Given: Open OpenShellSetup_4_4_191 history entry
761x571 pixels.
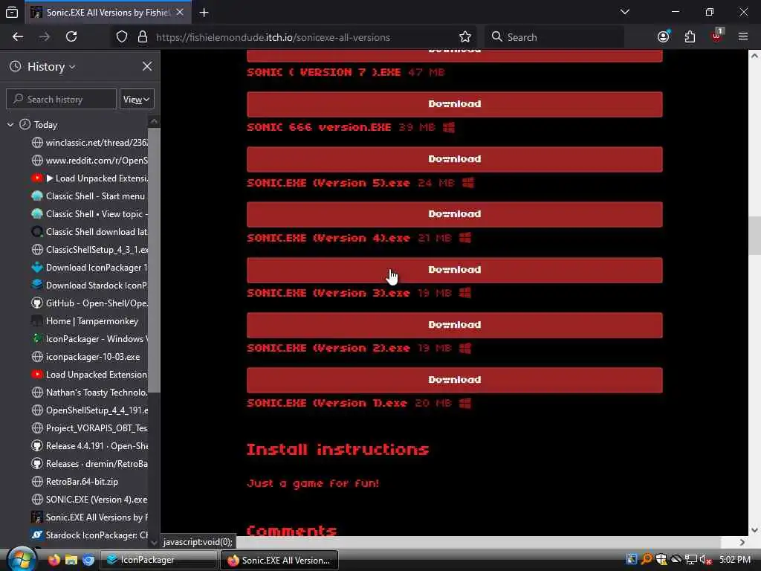Looking at the screenshot, I should point(90,410).
